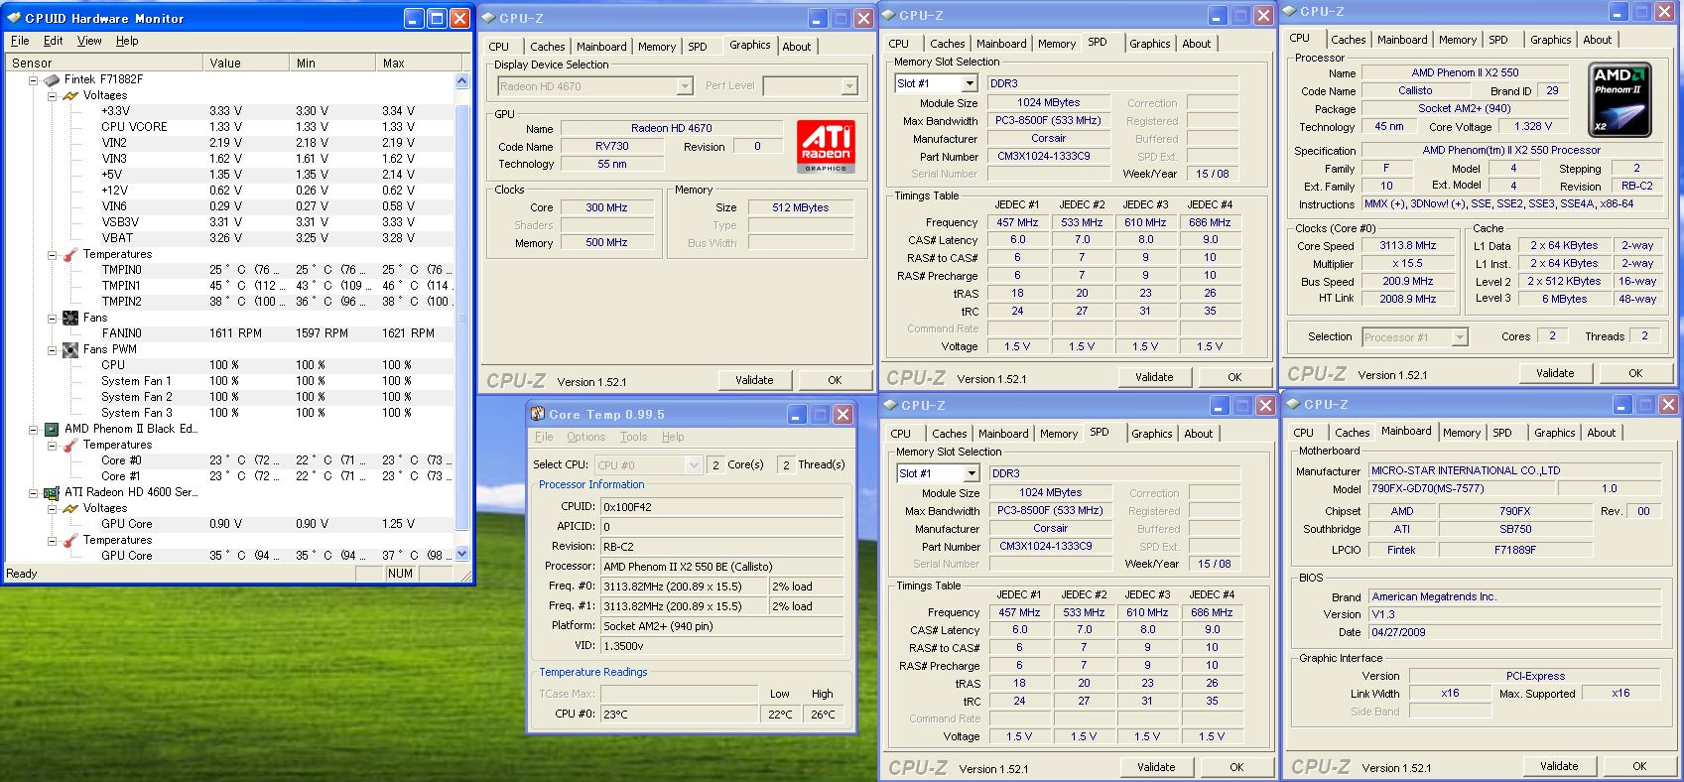The image size is (1684, 782).
Task: Open the View menu in Hardware Monitor
Action: click(89, 41)
